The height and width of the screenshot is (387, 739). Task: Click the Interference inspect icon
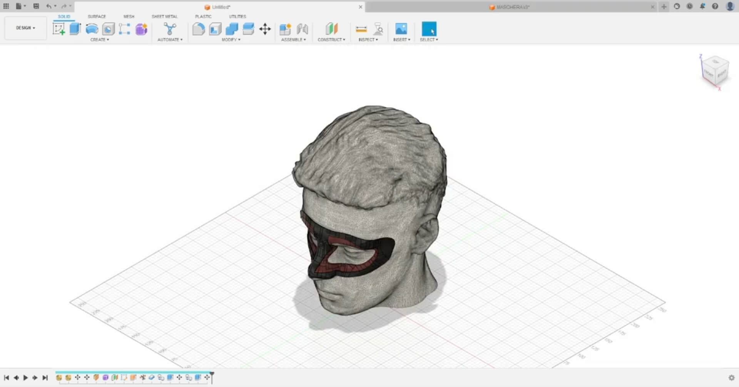(378, 29)
